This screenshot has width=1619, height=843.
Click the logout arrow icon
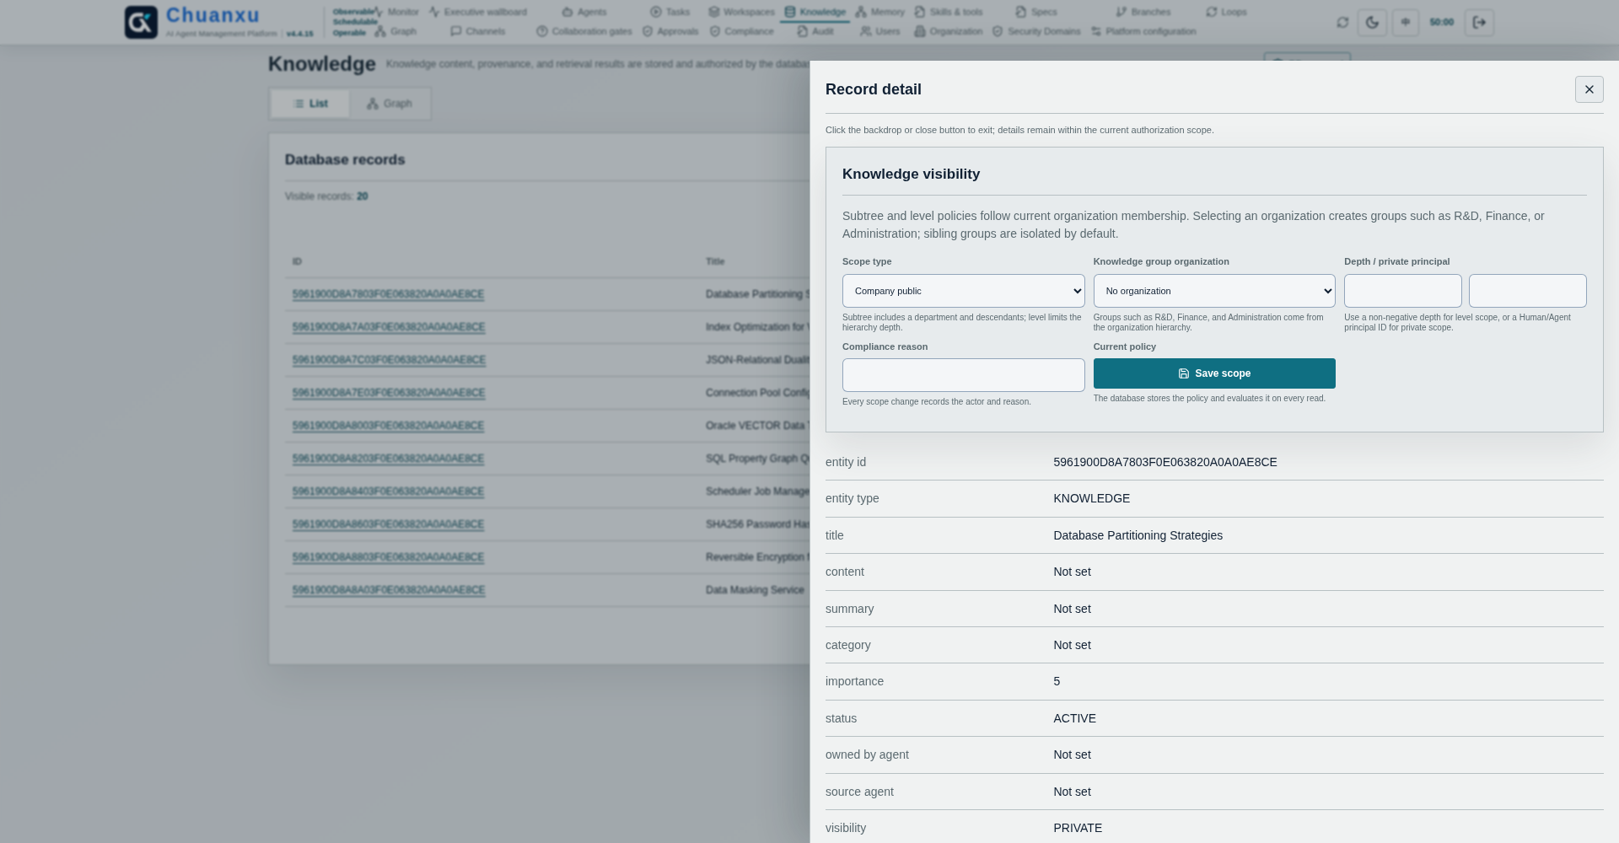(x=1480, y=23)
